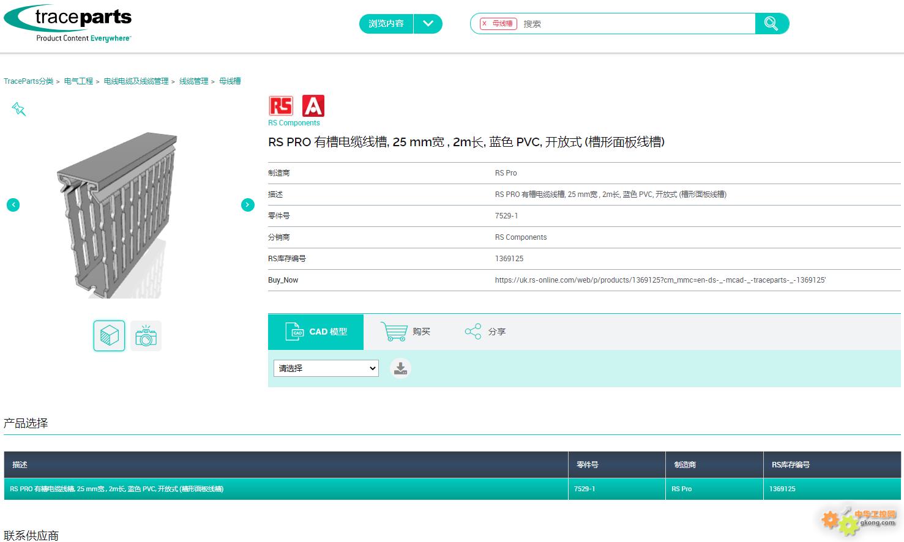Sort by 描述 column header
Image resolution: width=904 pixels, height=542 pixels.
[286, 465]
